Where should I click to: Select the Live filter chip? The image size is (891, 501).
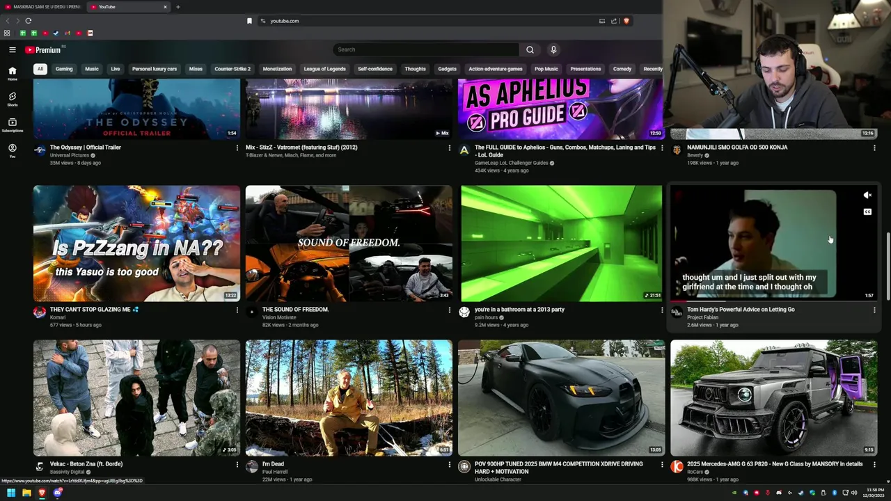point(116,69)
